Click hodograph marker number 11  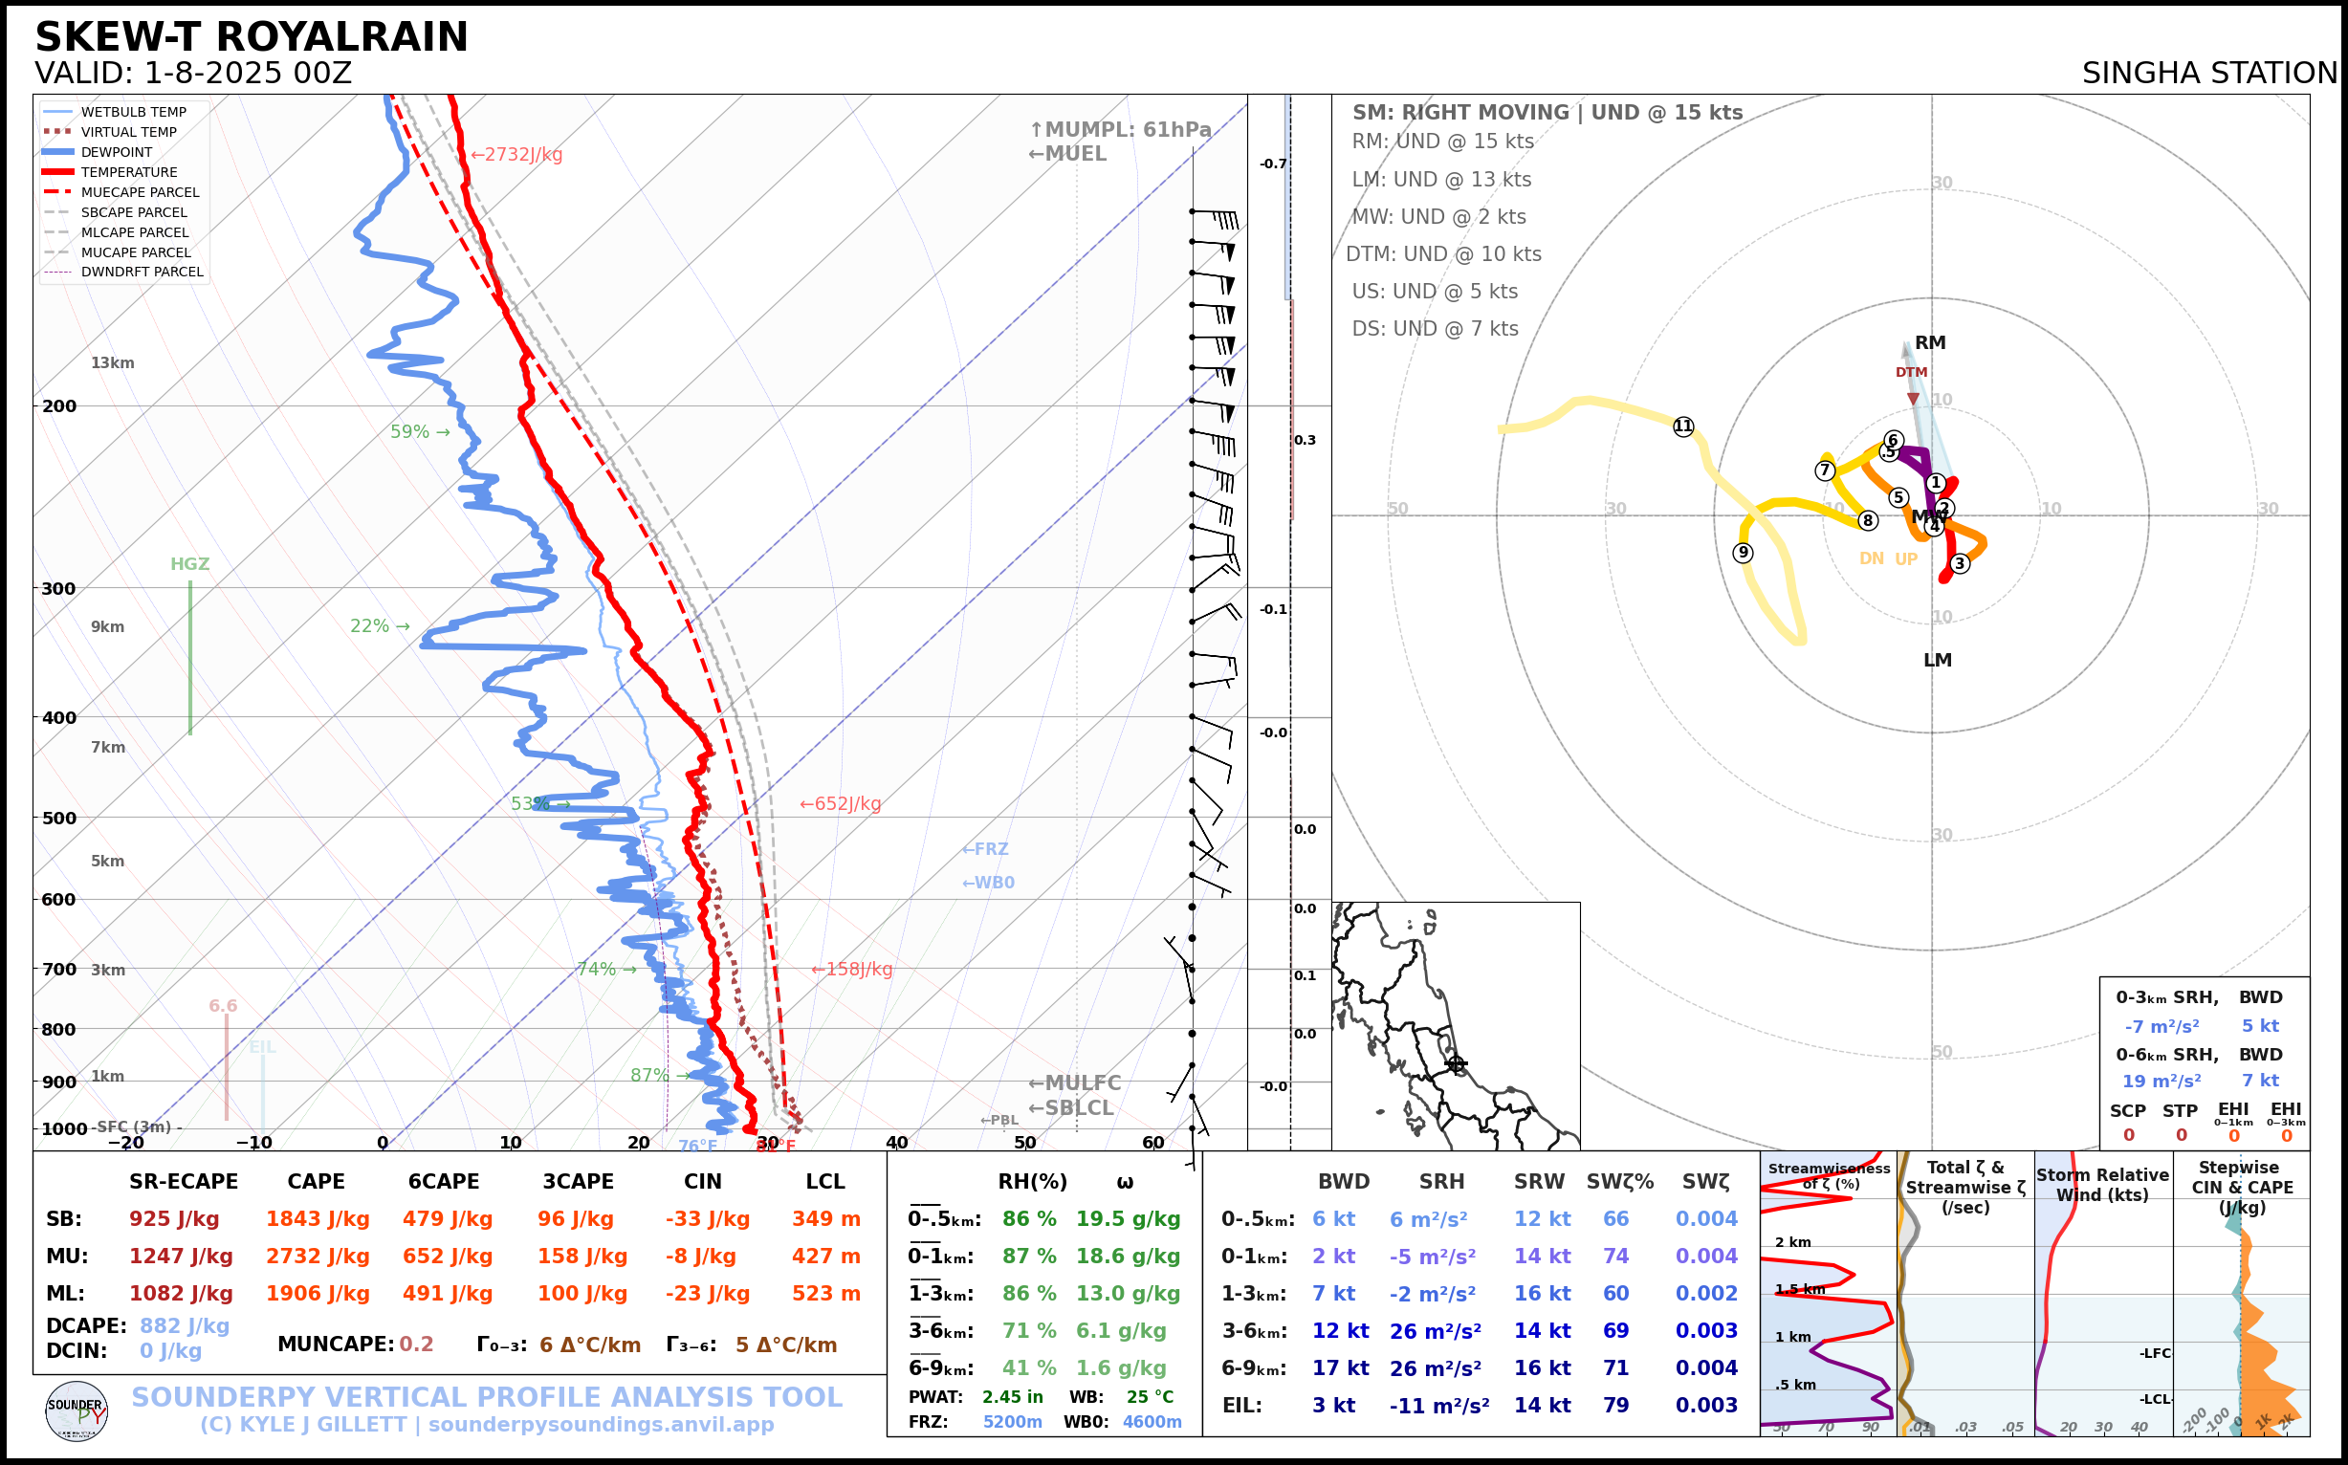coord(1683,426)
